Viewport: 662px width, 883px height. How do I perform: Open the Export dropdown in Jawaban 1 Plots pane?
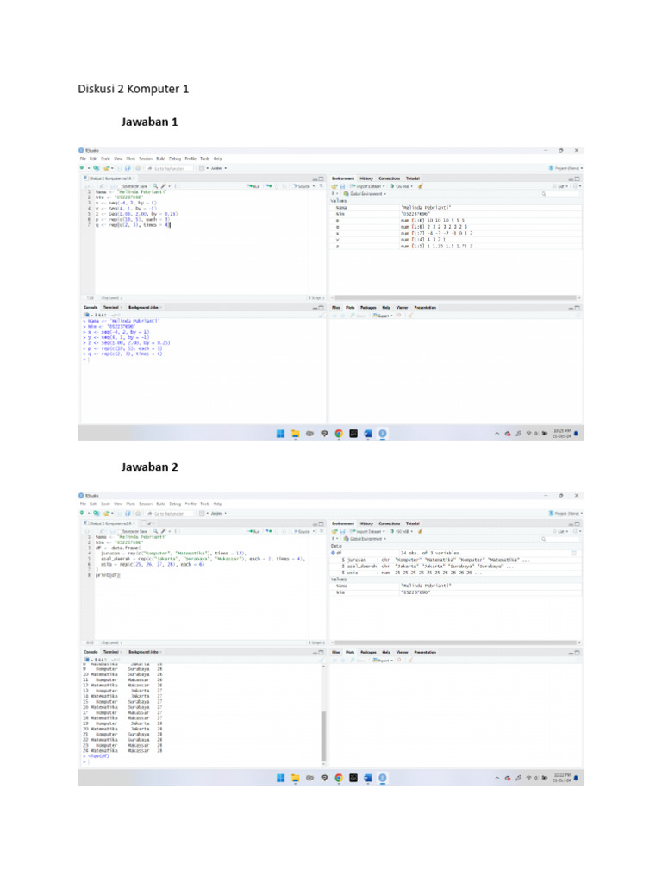pyautogui.click(x=381, y=316)
